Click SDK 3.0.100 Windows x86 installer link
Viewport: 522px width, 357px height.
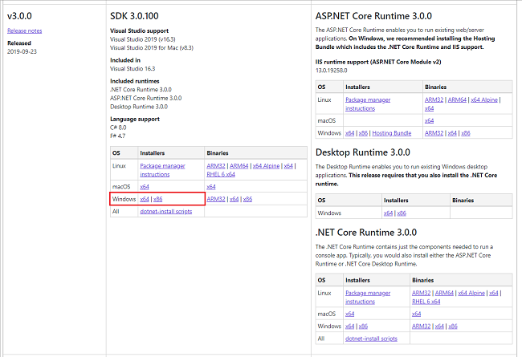(x=158, y=198)
